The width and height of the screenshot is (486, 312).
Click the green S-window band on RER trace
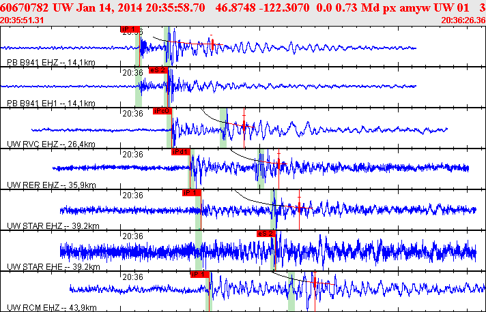tap(261, 168)
